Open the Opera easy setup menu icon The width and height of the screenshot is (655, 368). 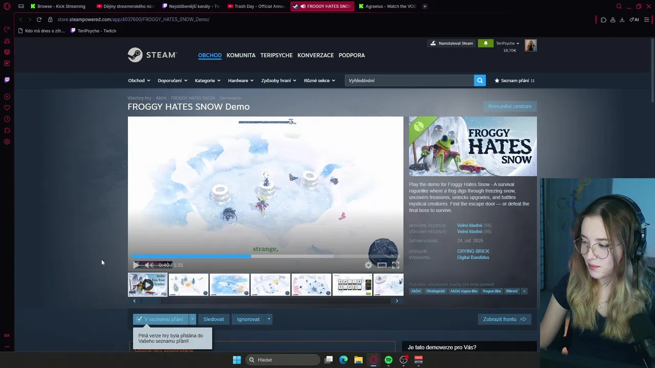point(647,19)
